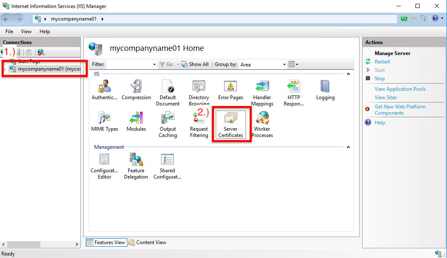
Task: Click View Application Pools link
Action: [x=400, y=89]
